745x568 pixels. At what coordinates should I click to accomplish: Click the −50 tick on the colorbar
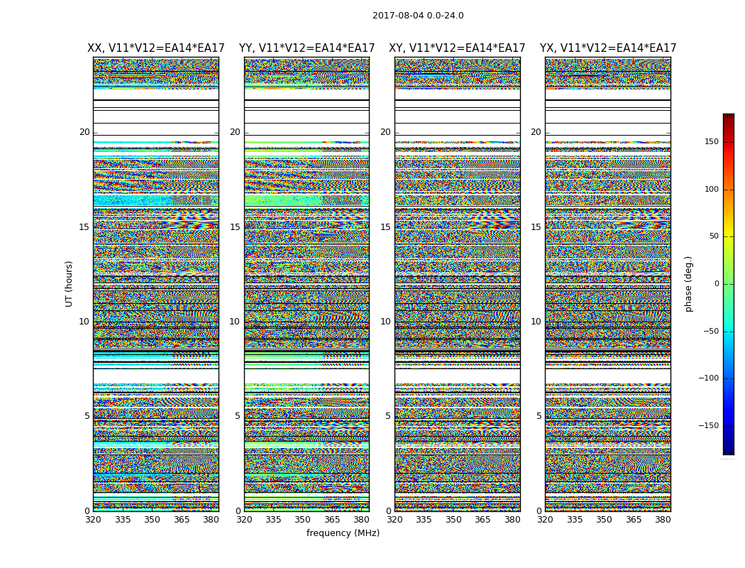click(710, 331)
